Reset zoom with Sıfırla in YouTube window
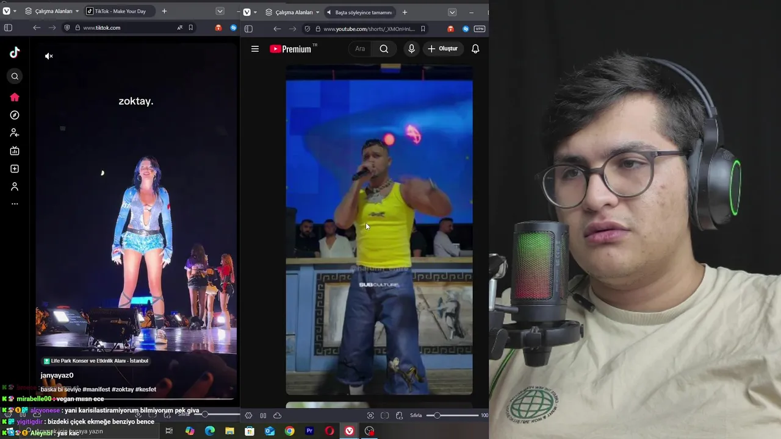The width and height of the screenshot is (781, 439). [x=416, y=415]
